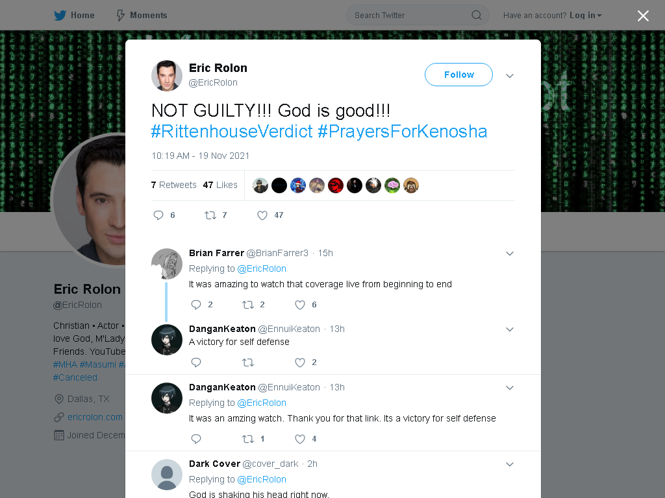The width and height of the screenshot is (665, 498).
Task: Open the more menu on Dark Cover's reply
Action: point(510,464)
